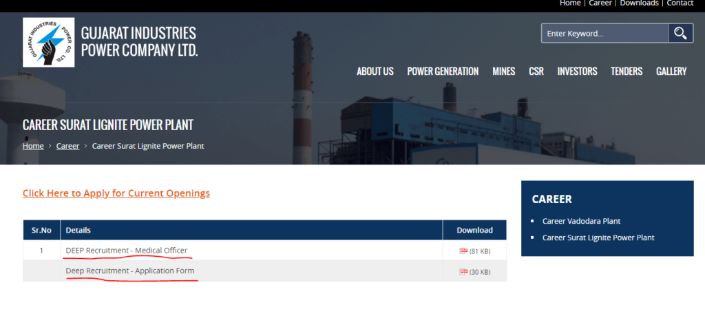Click the Home link in top bar
705x316 pixels.
(570, 3)
